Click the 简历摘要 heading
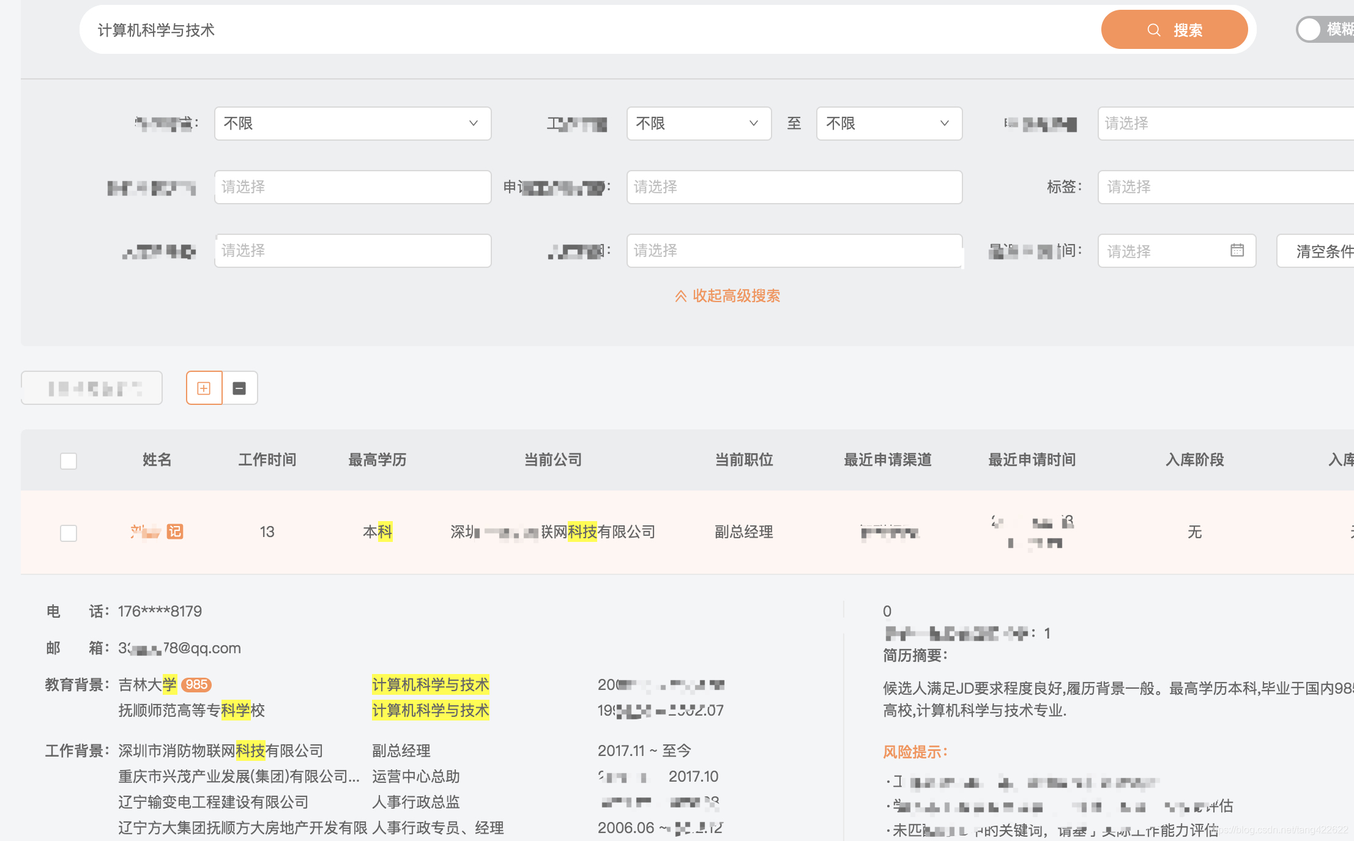Screen dimensions: 1354x841 915,656
